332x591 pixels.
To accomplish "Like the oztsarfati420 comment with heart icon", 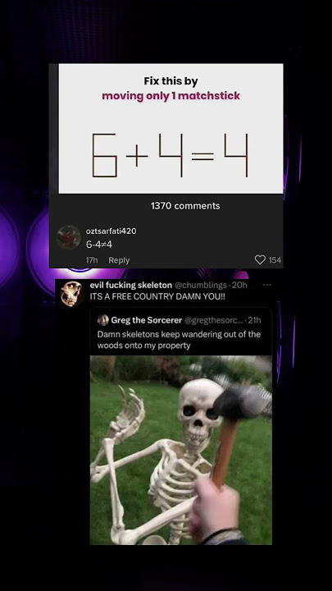I will (260, 259).
